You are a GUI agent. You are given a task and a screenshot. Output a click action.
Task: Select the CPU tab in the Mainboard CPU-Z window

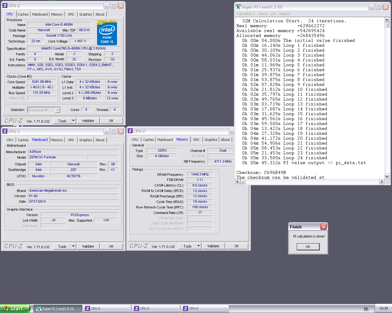[10, 140]
